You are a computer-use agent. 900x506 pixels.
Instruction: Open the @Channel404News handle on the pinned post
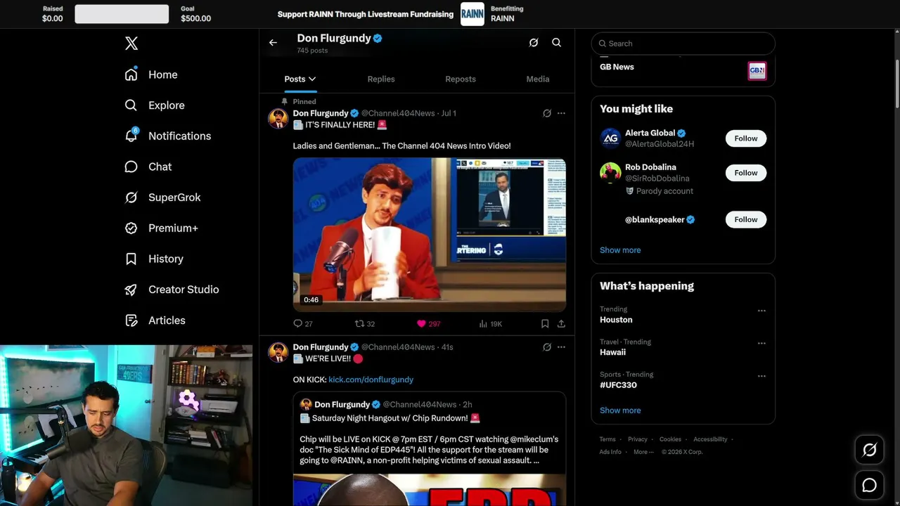pyautogui.click(x=398, y=113)
